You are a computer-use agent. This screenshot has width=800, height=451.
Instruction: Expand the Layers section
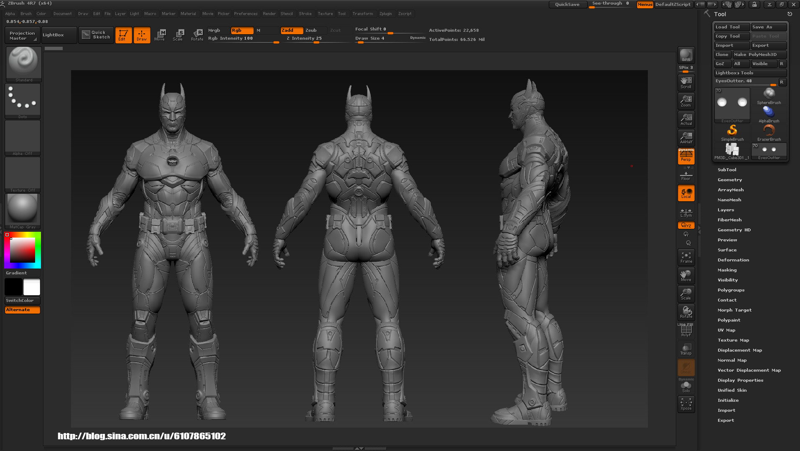(x=726, y=210)
